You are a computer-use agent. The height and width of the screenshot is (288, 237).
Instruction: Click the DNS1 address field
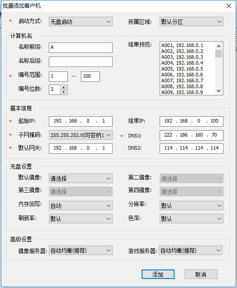pyautogui.click(x=191, y=135)
